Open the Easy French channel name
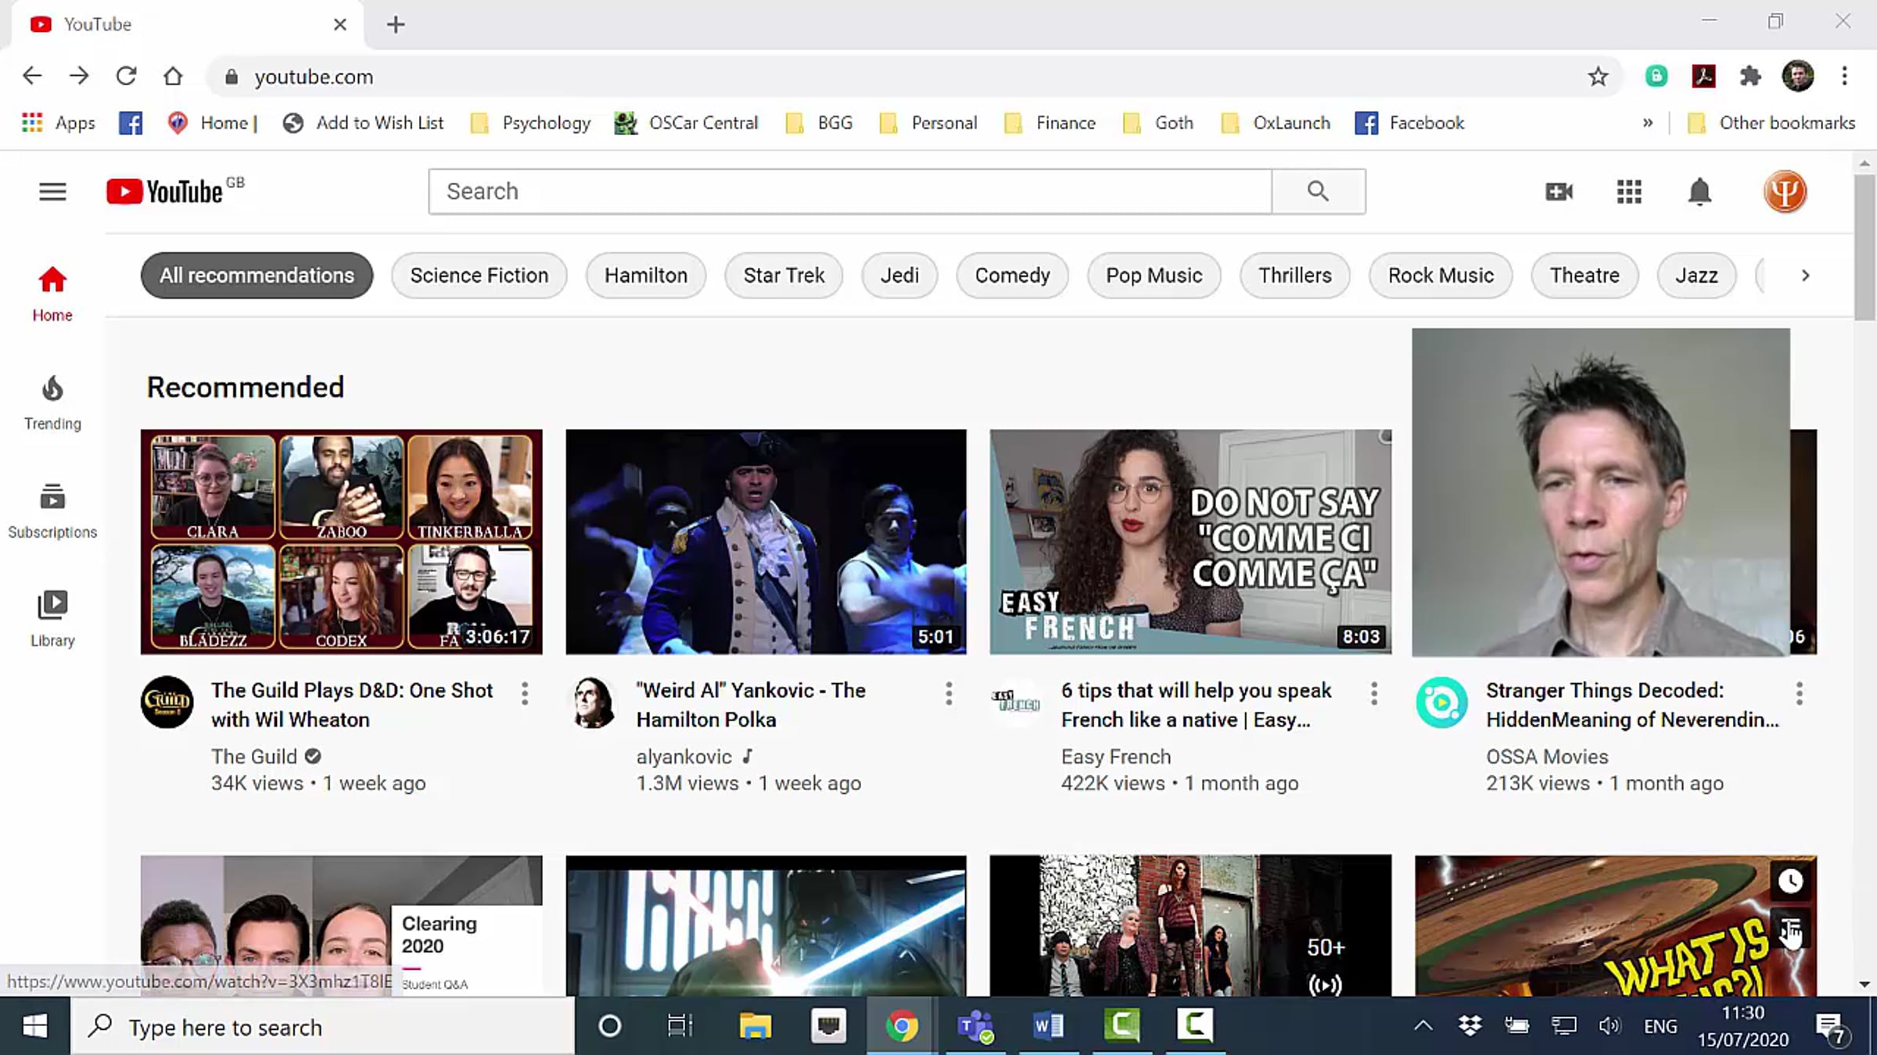 point(1116,756)
